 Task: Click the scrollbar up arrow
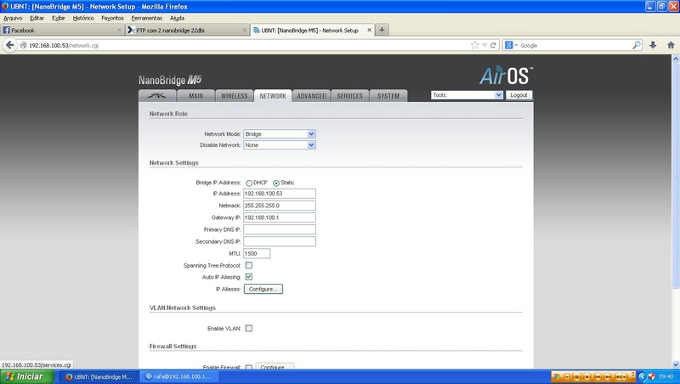click(675, 59)
